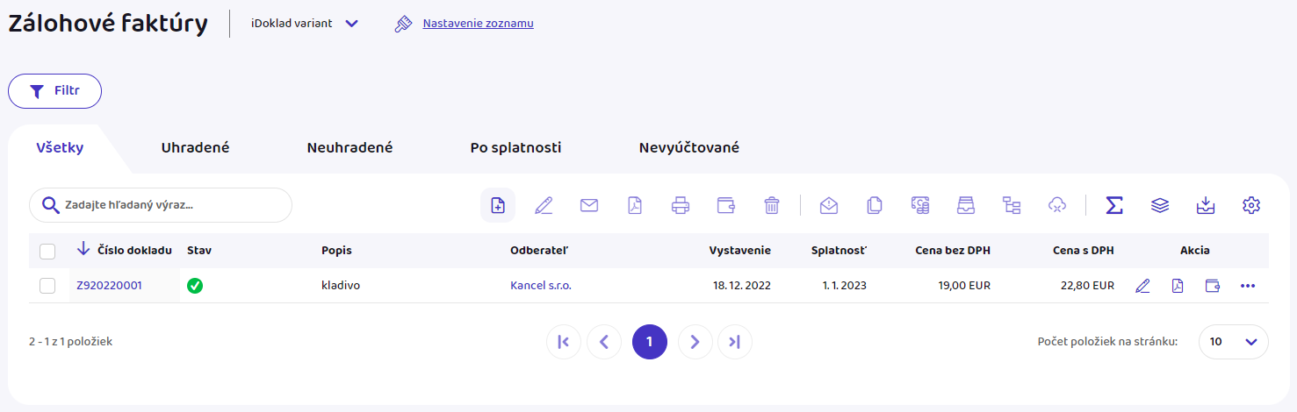Click the envelope email icon in toolbar
The width and height of the screenshot is (1297, 412).
pos(589,205)
